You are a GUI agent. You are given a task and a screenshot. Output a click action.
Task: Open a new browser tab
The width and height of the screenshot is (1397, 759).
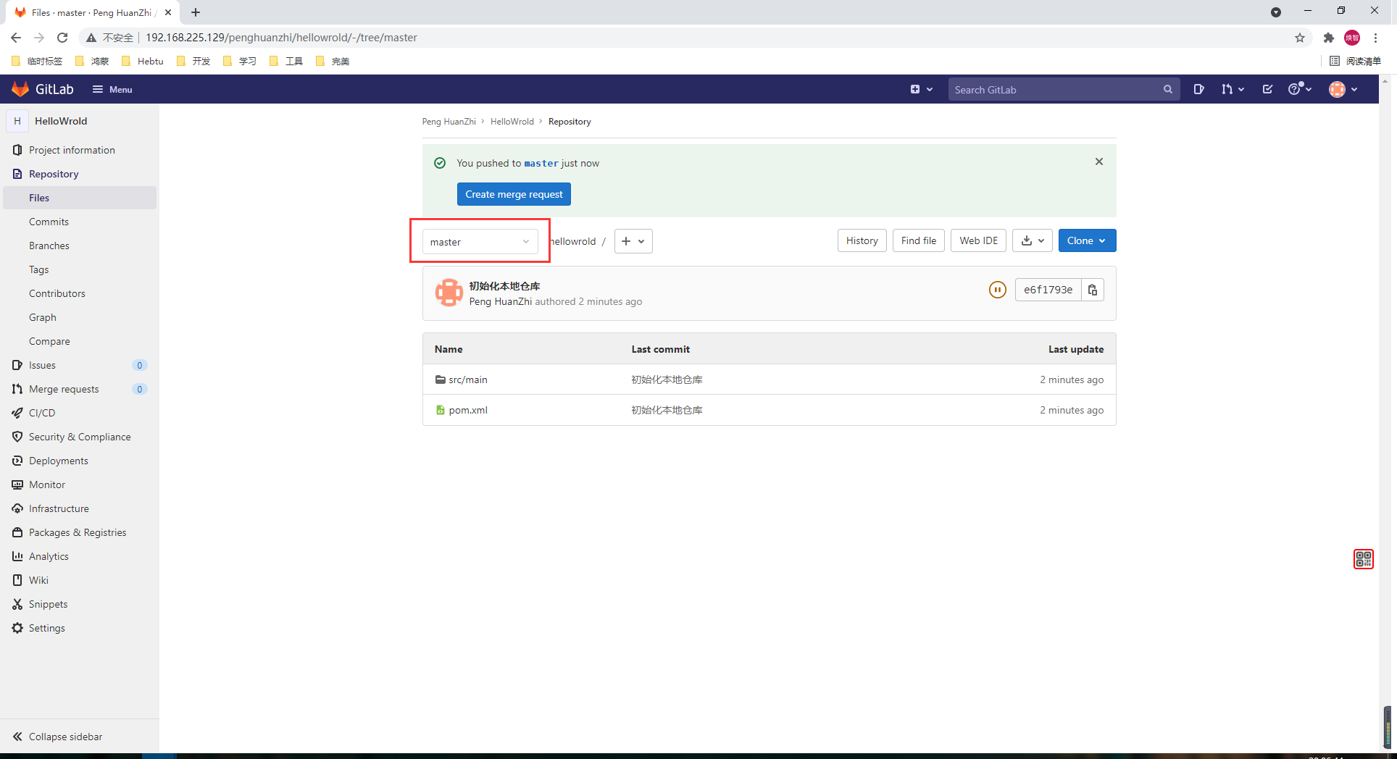coord(196,12)
